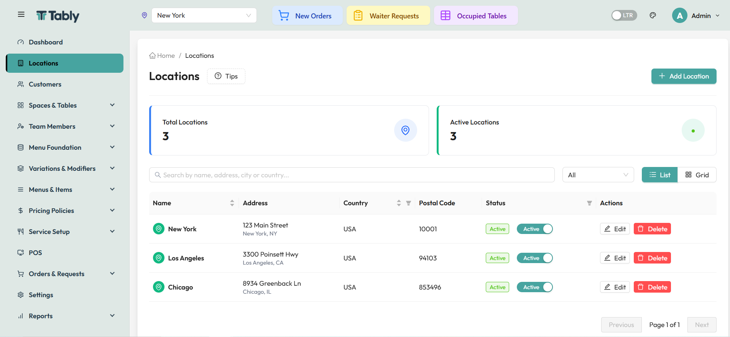
Task: Expand Menu Foundation chevron
Action: tap(112, 147)
